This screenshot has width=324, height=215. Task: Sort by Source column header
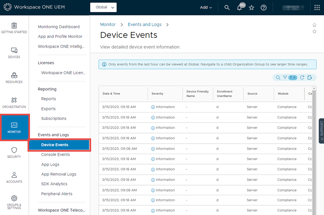point(252,94)
